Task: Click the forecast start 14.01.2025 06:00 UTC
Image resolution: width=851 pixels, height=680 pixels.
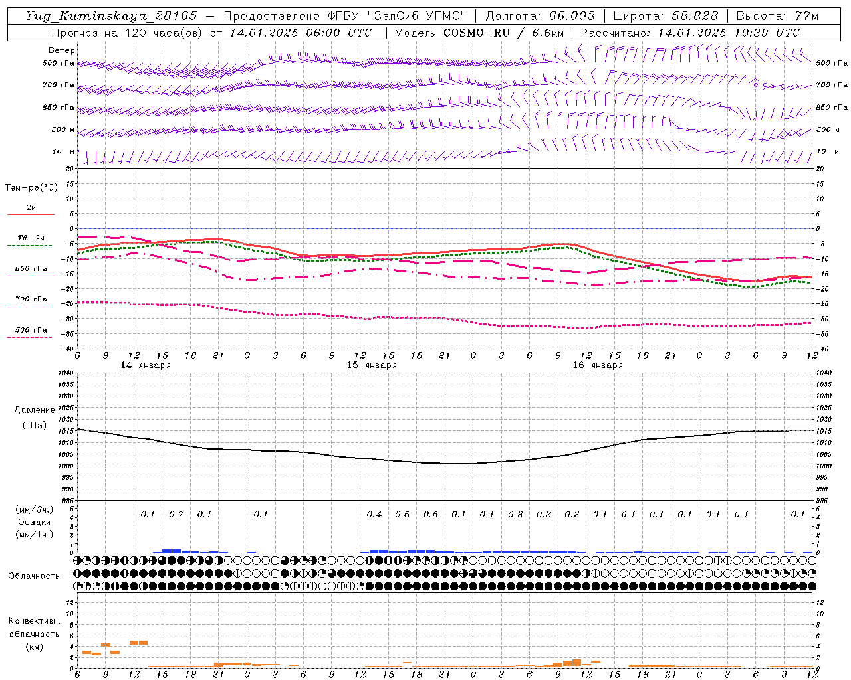Action: [x=301, y=33]
